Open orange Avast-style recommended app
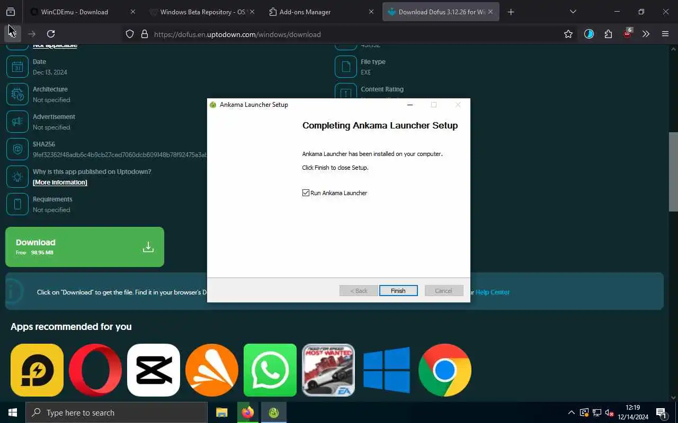 click(x=212, y=370)
